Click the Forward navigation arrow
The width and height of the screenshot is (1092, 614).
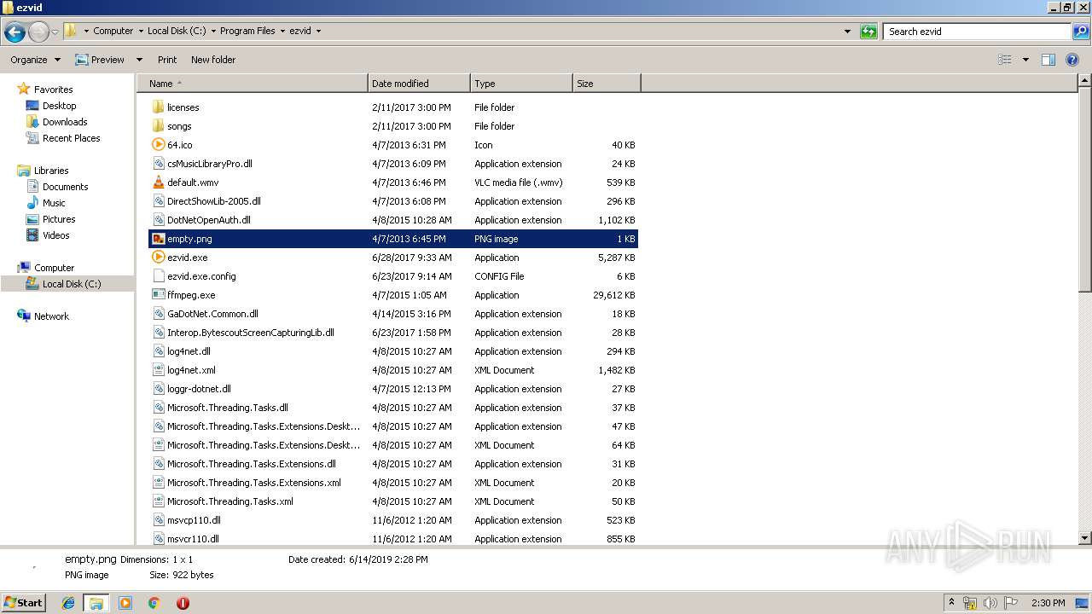[x=38, y=32]
